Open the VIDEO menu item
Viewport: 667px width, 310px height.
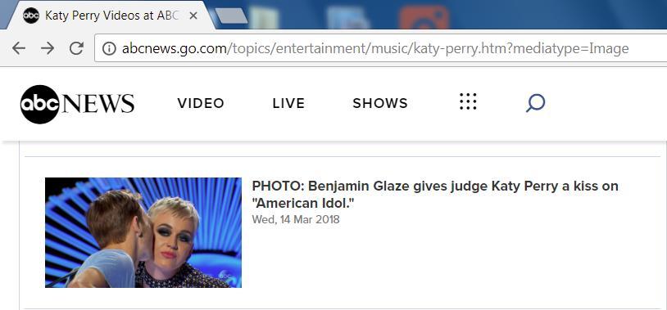point(201,103)
